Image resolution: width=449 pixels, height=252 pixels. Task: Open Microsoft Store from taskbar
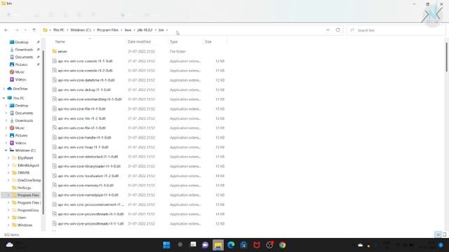(243, 245)
